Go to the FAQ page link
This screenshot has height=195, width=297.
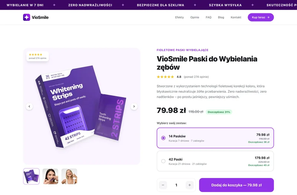(x=209, y=17)
